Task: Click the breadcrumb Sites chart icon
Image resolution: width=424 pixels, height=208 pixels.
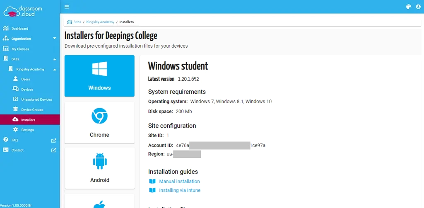Action: coord(69,22)
